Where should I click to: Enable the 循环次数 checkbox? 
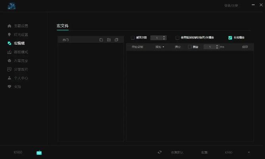pyautogui.click(x=133, y=38)
